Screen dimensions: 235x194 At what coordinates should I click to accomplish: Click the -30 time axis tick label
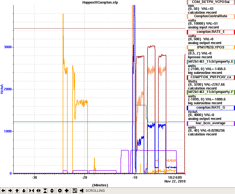pos(34,178)
